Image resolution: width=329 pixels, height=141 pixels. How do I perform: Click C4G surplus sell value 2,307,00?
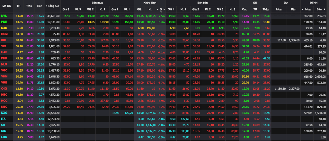[x=294, y=89]
